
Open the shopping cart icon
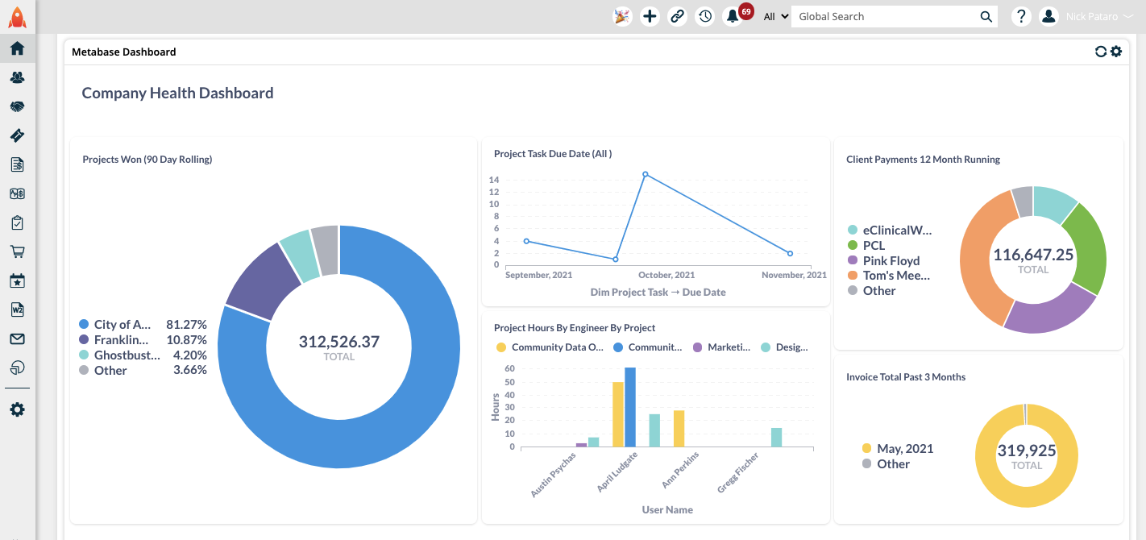[x=17, y=251]
